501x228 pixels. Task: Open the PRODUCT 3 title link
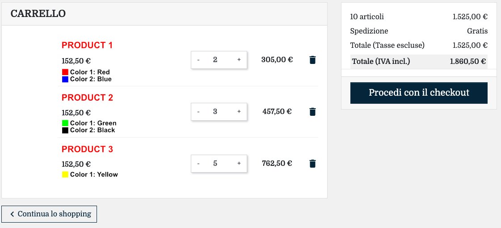87,149
